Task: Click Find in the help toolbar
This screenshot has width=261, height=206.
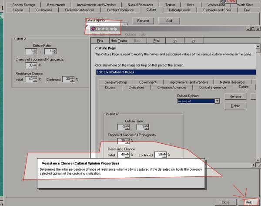Action: click(100, 41)
